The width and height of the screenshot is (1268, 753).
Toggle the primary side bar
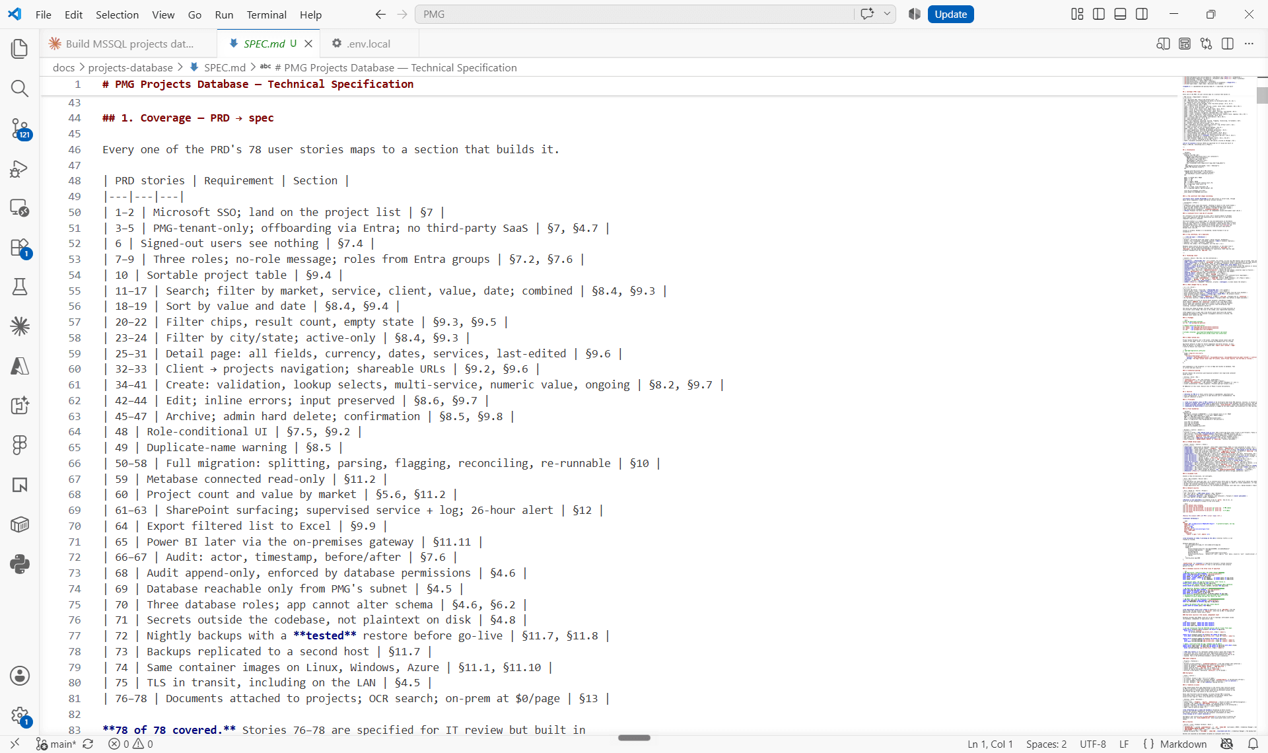1099,15
